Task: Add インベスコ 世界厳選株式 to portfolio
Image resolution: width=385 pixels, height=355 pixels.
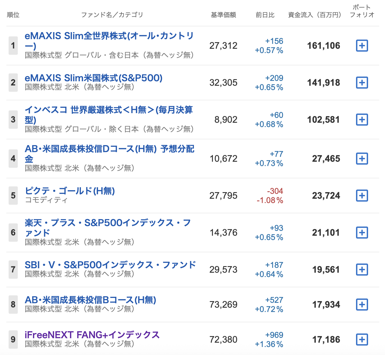Action: point(362,120)
